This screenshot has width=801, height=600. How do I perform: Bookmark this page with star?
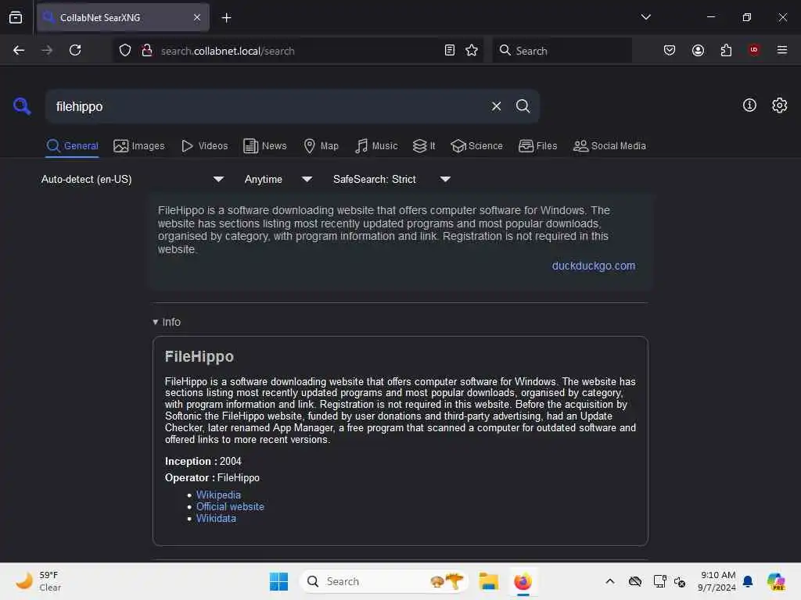click(x=472, y=50)
